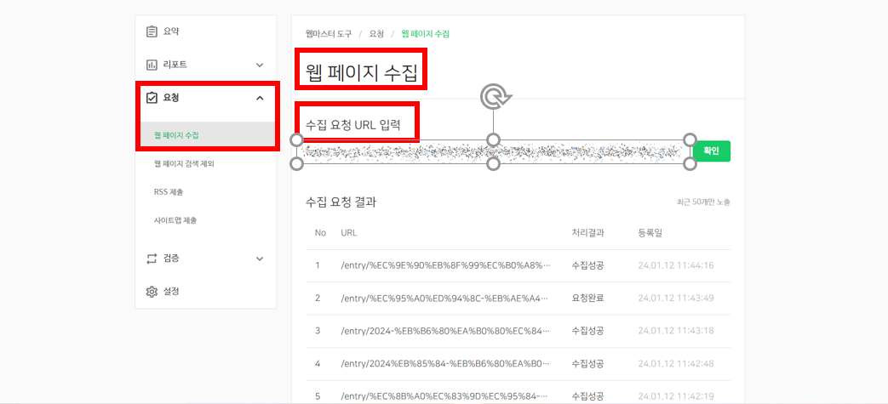The height and width of the screenshot is (404, 888).
Task: Open the 요약 summary icon
Action: [x=152, y=31]
